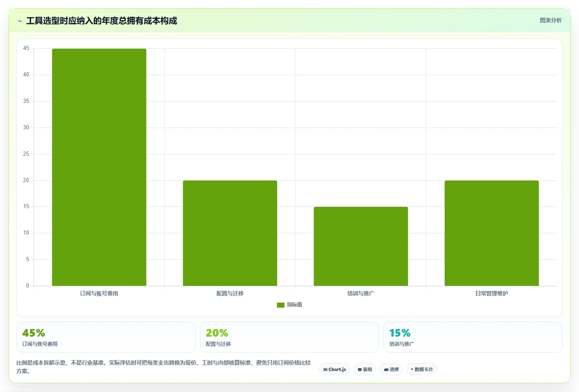The width and height of the screenshot is (579, 392).
Task: Click the y-axis value 20
Action: pos(26,180)
